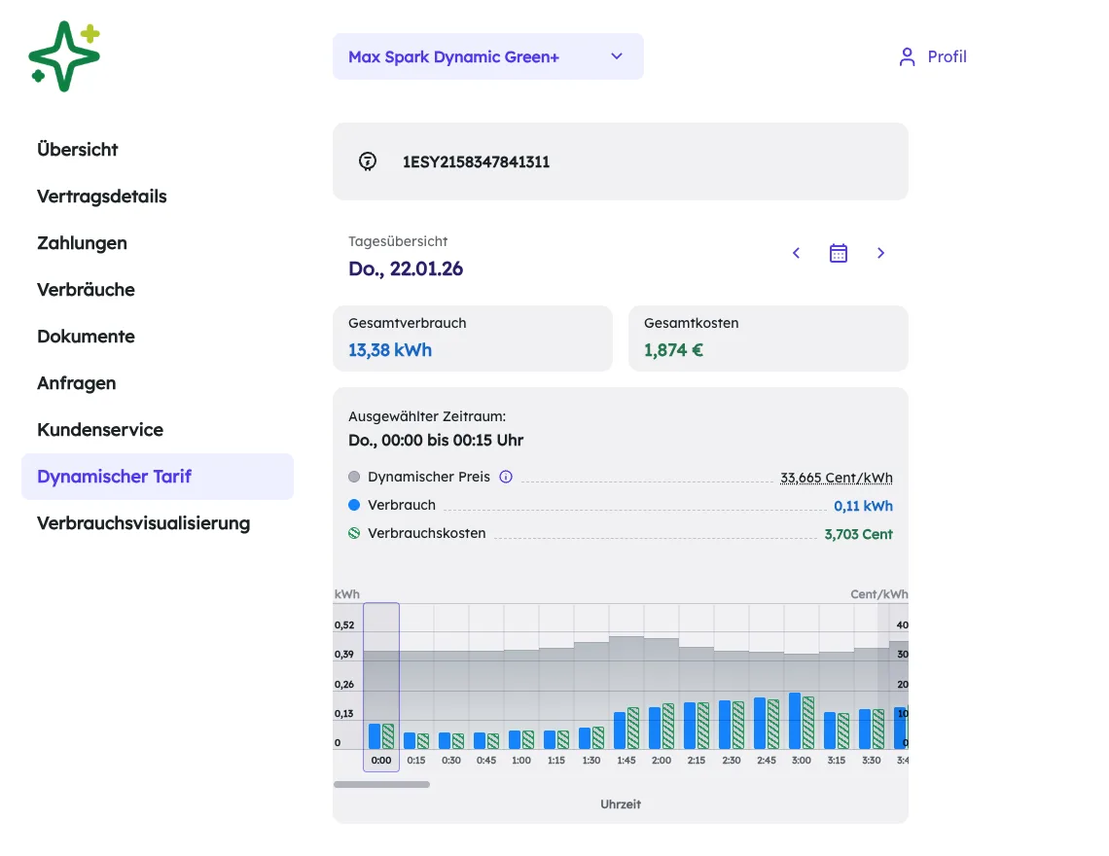Toggle the blue Verbrauch legend dot
This screenshot has width=1109, height=856.
tap(354, 505)
